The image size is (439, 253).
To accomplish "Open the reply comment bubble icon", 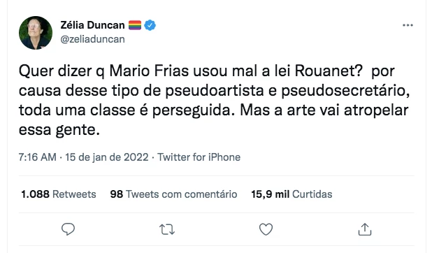I will [x=68, y=229].
